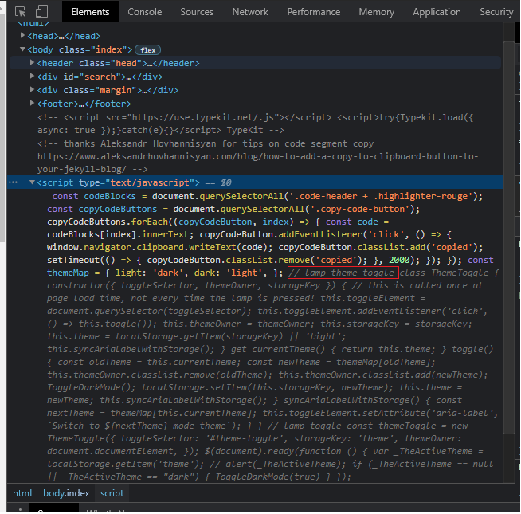Image resolution: width=521 pixels, height=514 pixels.
Task: Select the Console drawer tab at bottom
Action: pos(54,509)
